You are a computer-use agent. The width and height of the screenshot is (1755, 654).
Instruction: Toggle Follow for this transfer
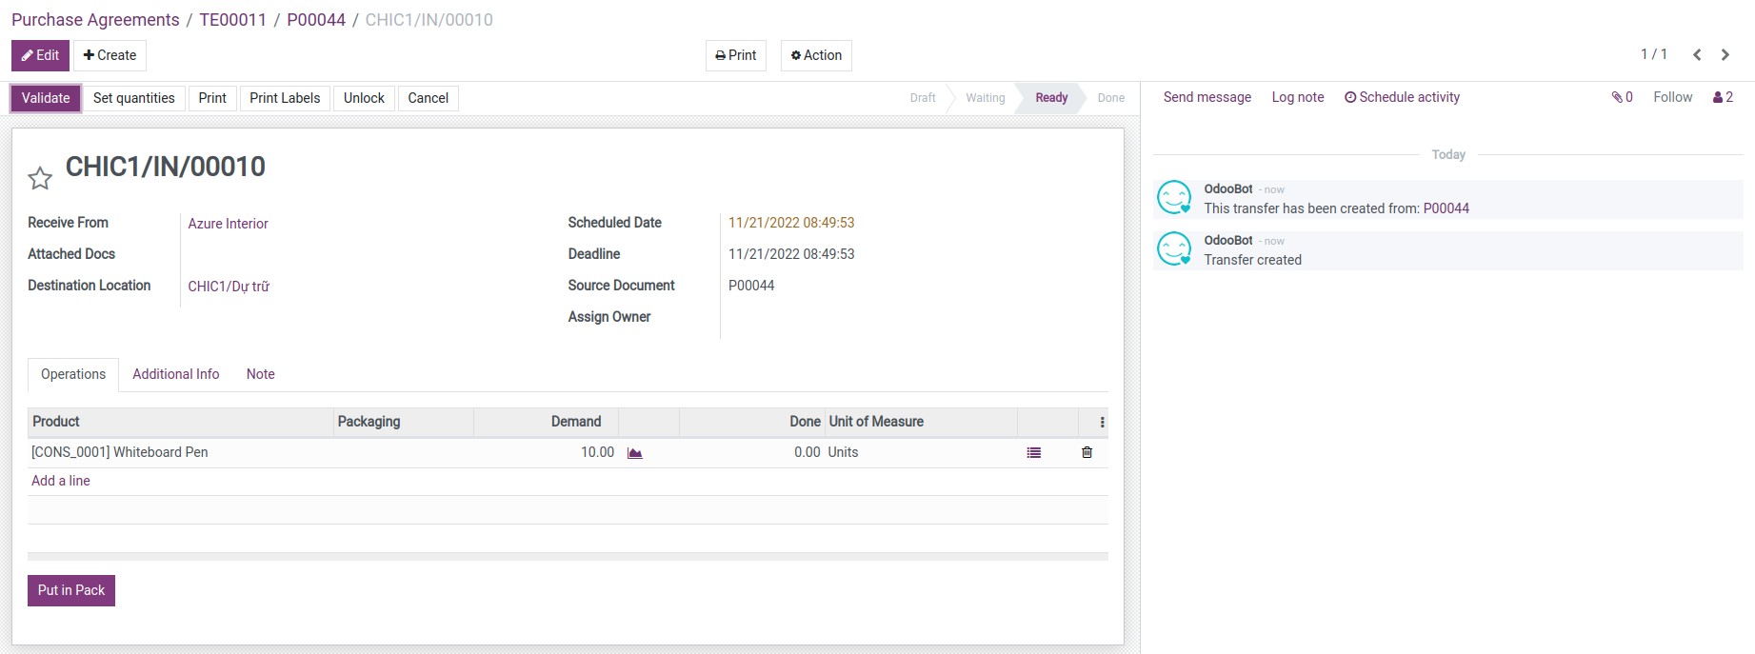click(1672, 97)
